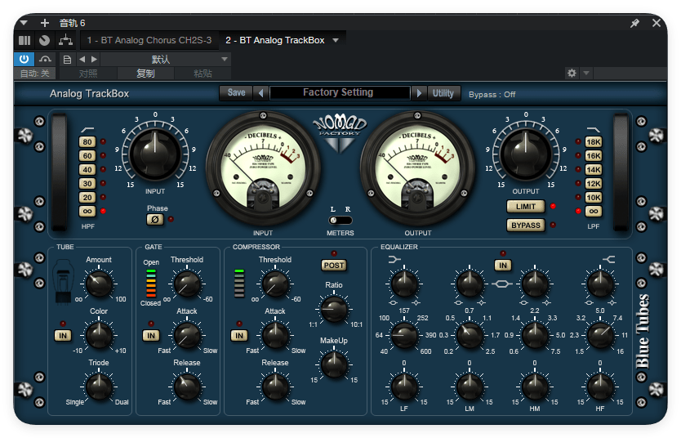Open dropdown arrow after BT Analog TrackBox
Screen dimensions: 681x438
pyautogui.click(x=336, y=40)
